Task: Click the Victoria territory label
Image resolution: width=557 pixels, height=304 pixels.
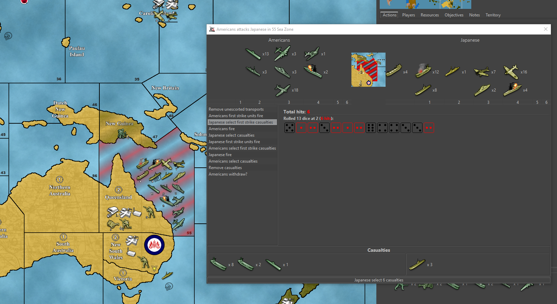Action: (x=123, y=279)
